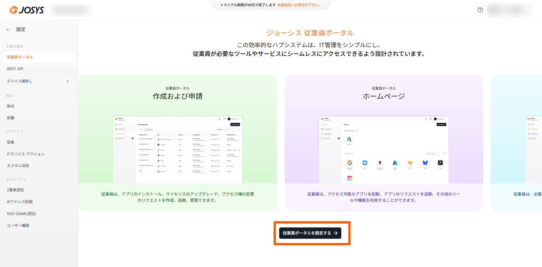The height and width of the screenshot is (267, 542).
Task: Click the 従業員ポータルを設定する button
Action: (310, 233)
